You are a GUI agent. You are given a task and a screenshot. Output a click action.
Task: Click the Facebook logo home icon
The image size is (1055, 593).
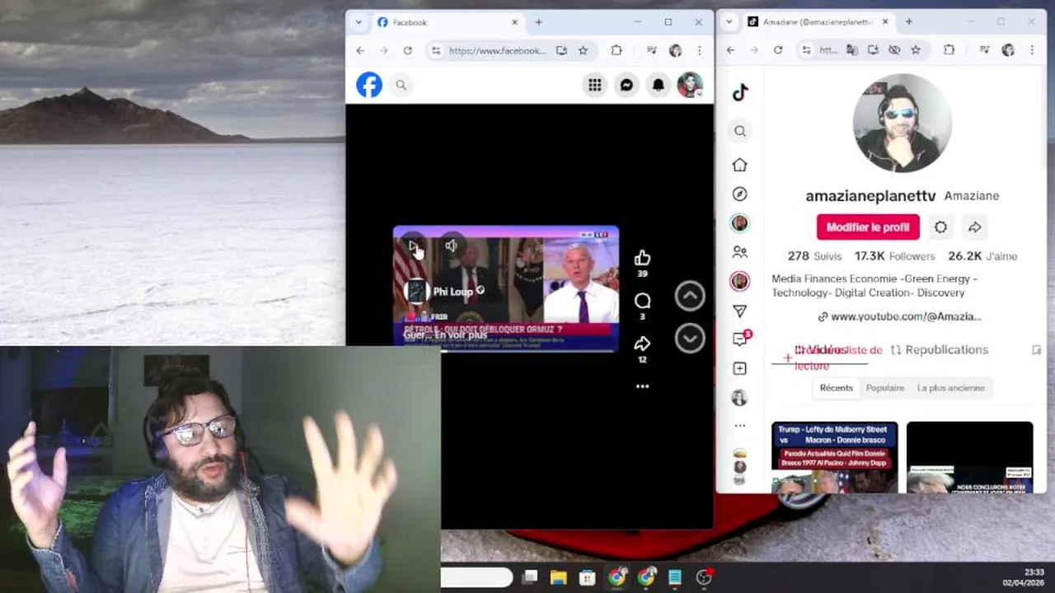369,85
